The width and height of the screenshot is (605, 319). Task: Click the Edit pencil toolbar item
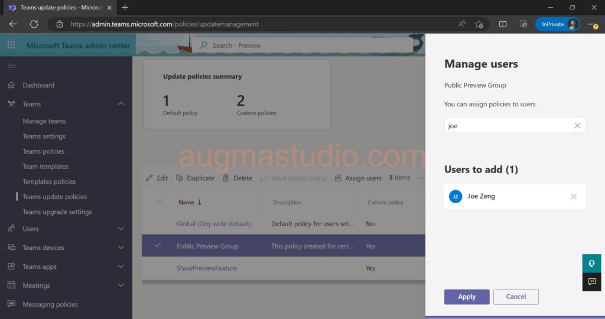[157, 178]
